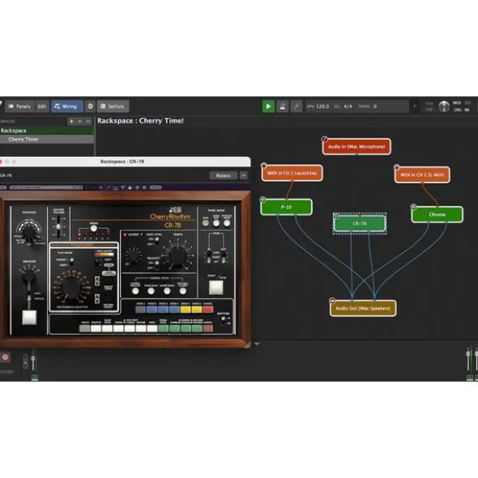Click the corner badge on MIDI In Launchkey block
Screen dimensions: 478x478
(264, 166)
